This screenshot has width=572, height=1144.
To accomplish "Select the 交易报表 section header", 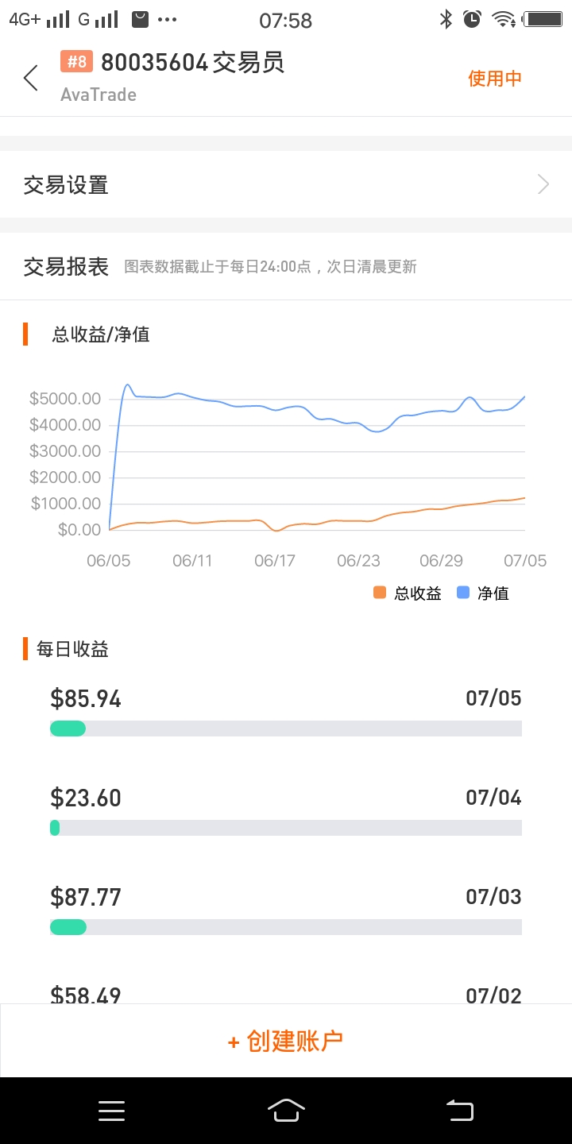I will [67, 267].
